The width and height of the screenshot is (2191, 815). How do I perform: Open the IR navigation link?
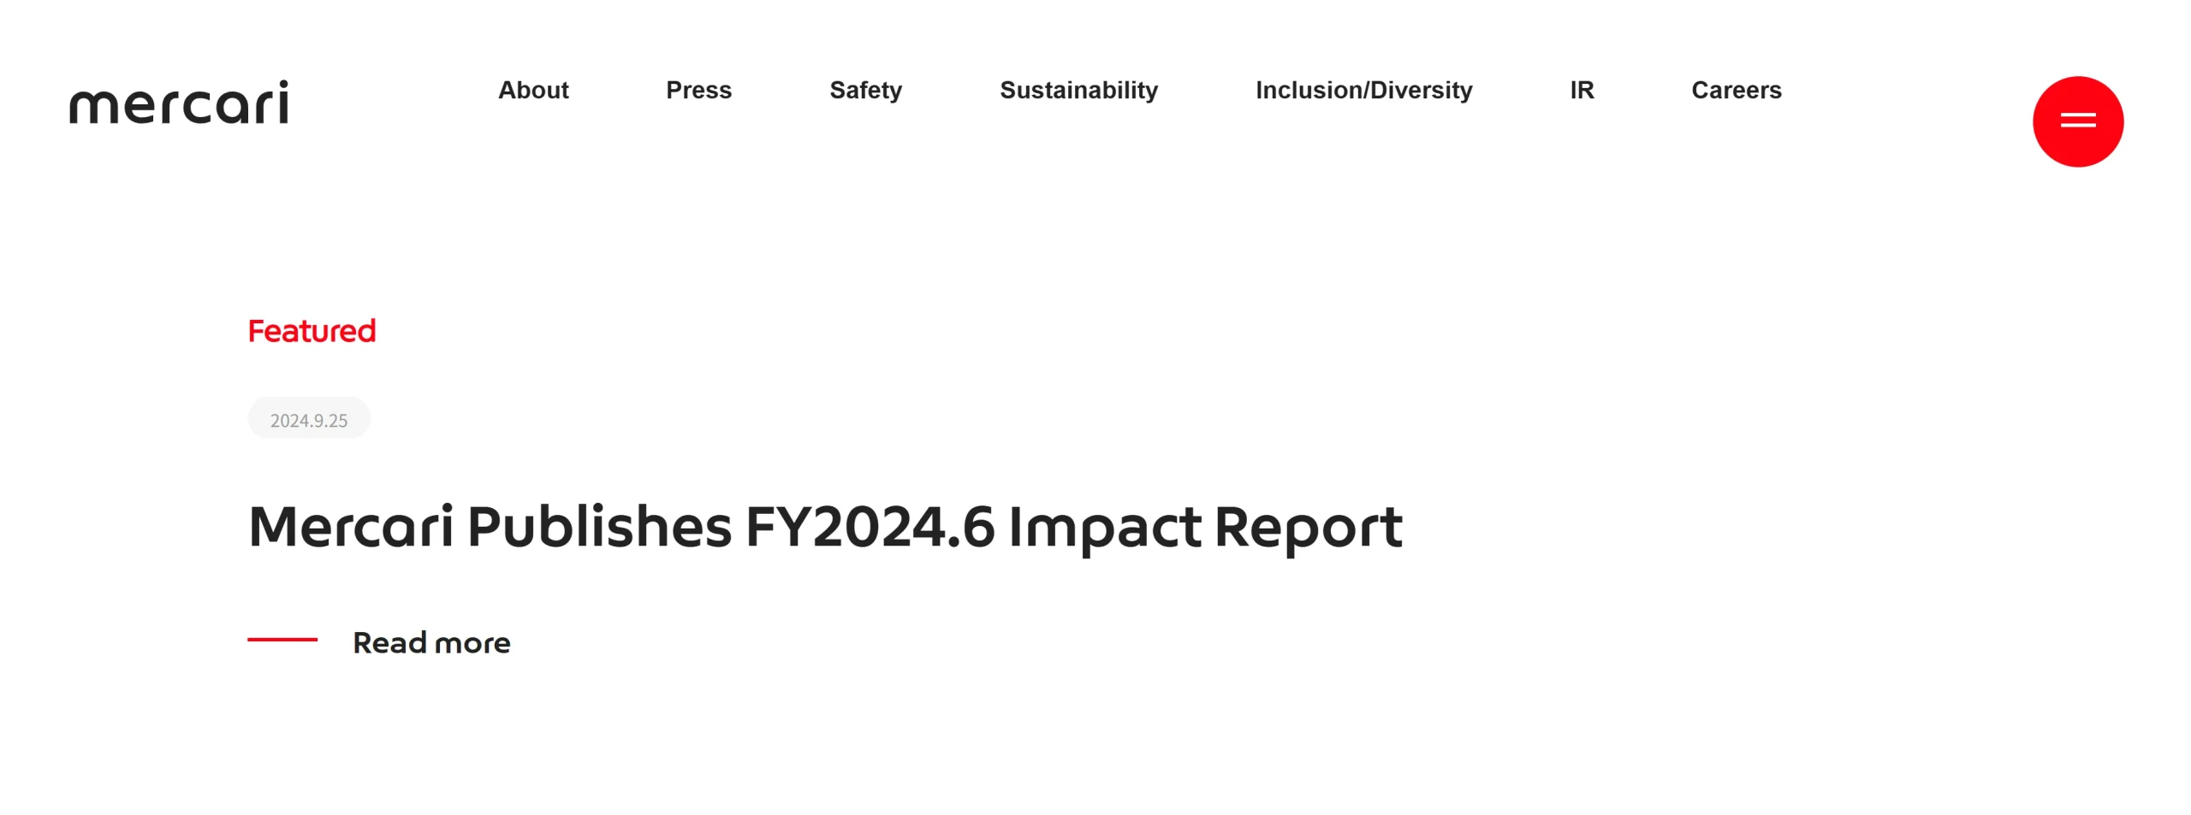tap(1582, 90)
